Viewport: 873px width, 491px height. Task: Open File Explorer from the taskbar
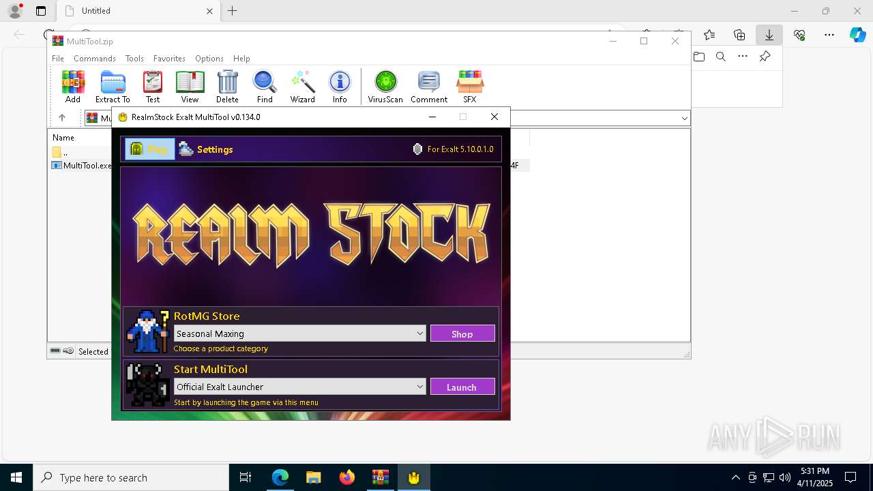click(314, 477)
